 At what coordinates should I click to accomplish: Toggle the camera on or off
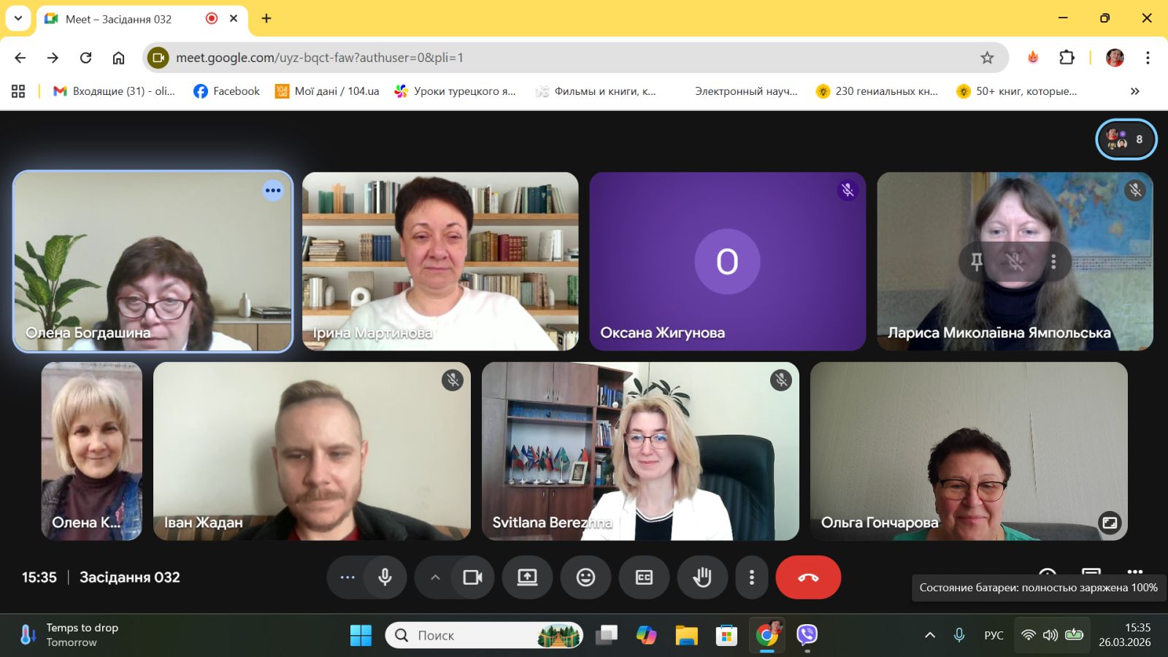click(472, 577)
